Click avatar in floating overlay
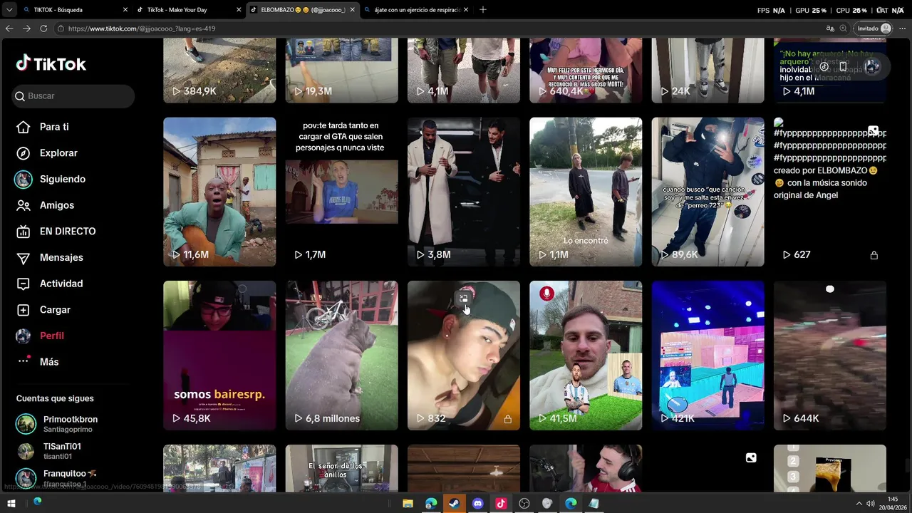Image resolution: width=912 pixels, height=513 pixels. click(x=872, y=67)
